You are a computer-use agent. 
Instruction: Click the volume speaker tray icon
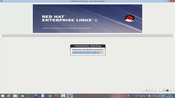(x=159, y=96)
